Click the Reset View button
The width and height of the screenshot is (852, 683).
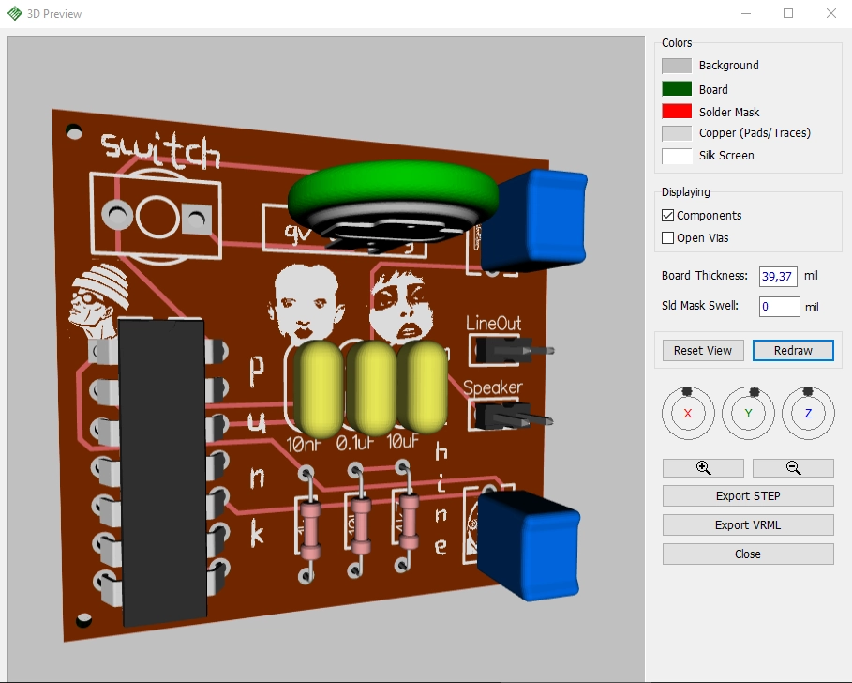[702, 350]
